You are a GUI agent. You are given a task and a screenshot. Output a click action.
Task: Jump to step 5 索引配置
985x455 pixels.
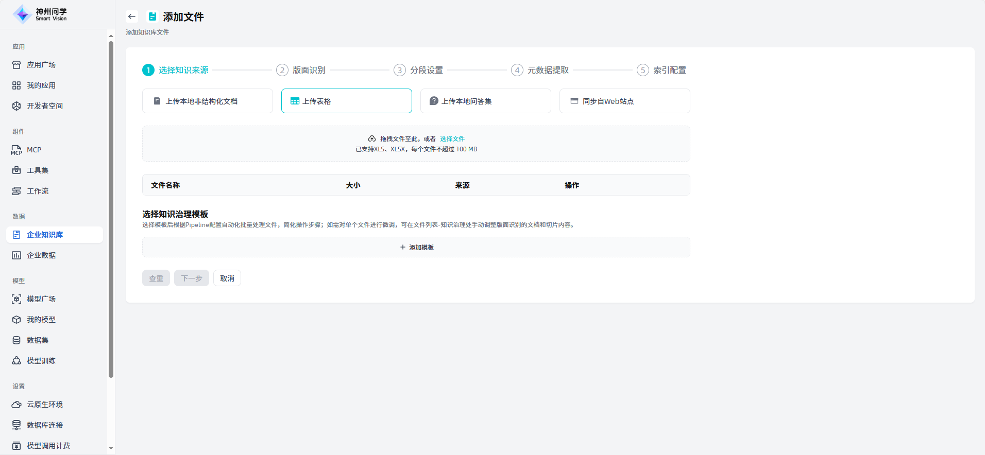[x=662, y=70]
